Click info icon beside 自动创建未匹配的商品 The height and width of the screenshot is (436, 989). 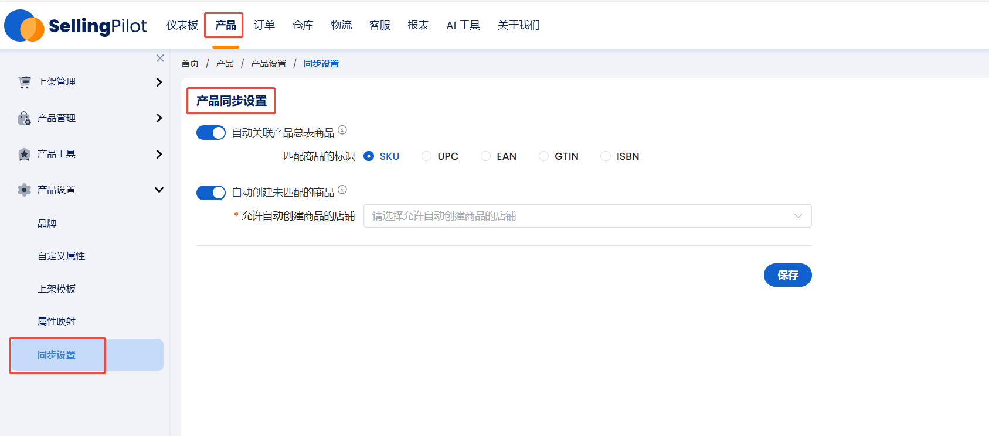[x=342, y=190]
